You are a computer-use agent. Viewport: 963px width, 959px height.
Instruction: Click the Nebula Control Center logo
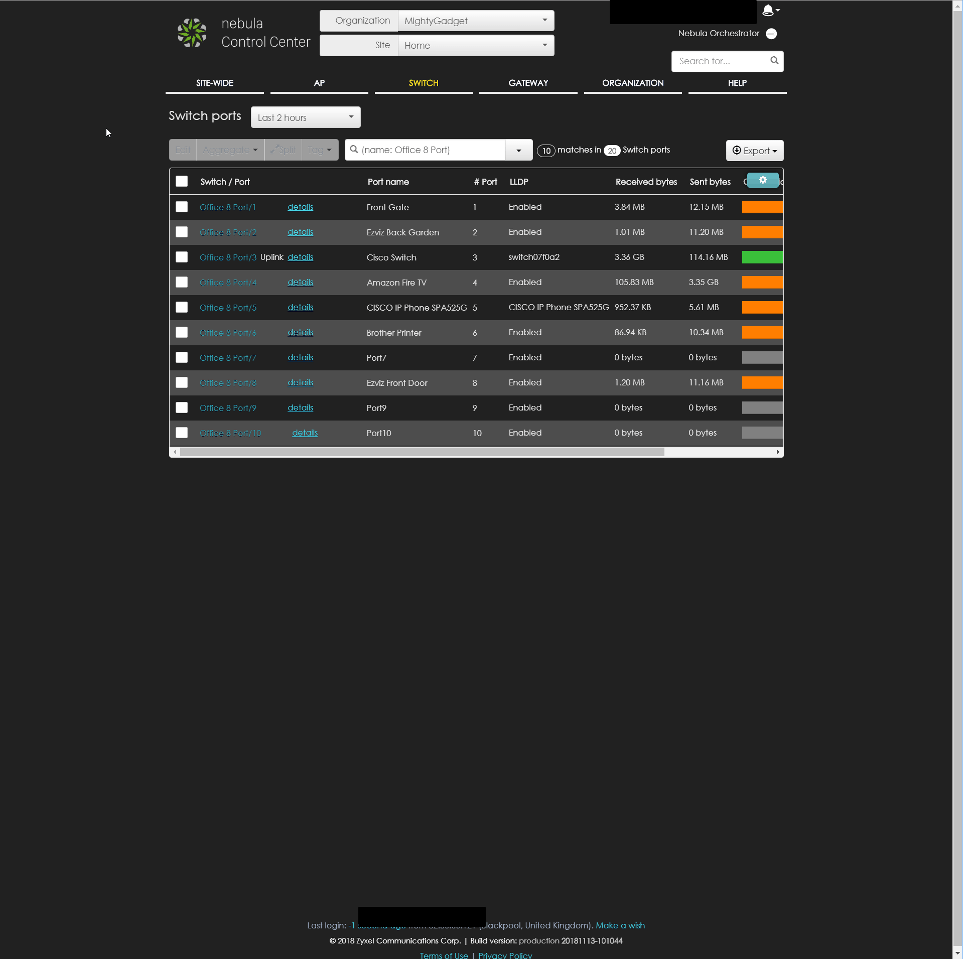tap(192, 33)
